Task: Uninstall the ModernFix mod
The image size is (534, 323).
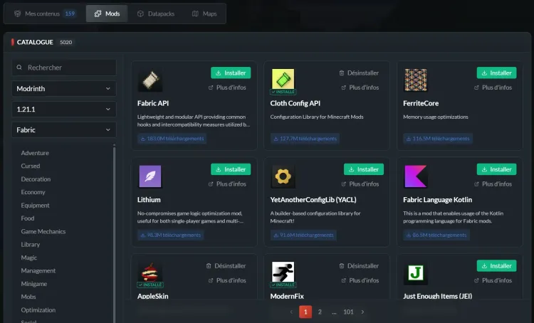Action: 359,266
